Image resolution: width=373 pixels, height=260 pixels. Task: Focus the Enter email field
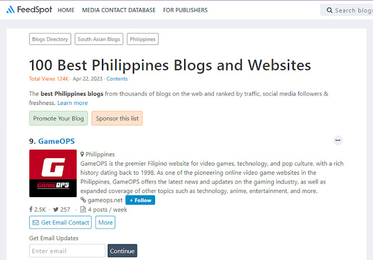point(67,251)
